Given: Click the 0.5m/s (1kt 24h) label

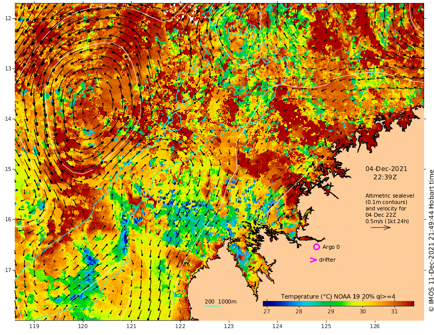Looking at the screenshot, I should (387, 221).
